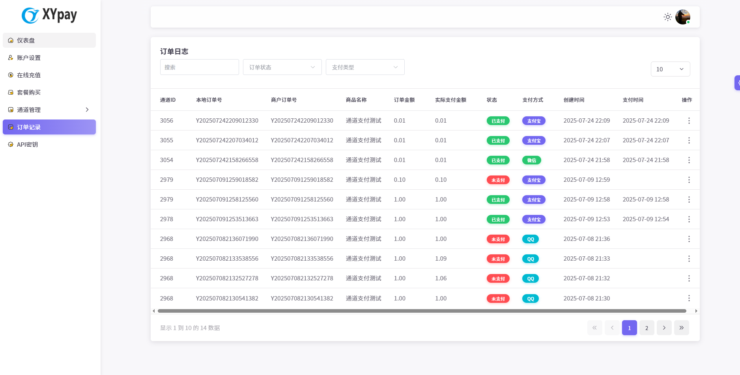Open 仪表盘 in the sidebar
Image resolution: width=740 pixels, height=375 pixels.
pyautogui.click(x=49, y=40)
